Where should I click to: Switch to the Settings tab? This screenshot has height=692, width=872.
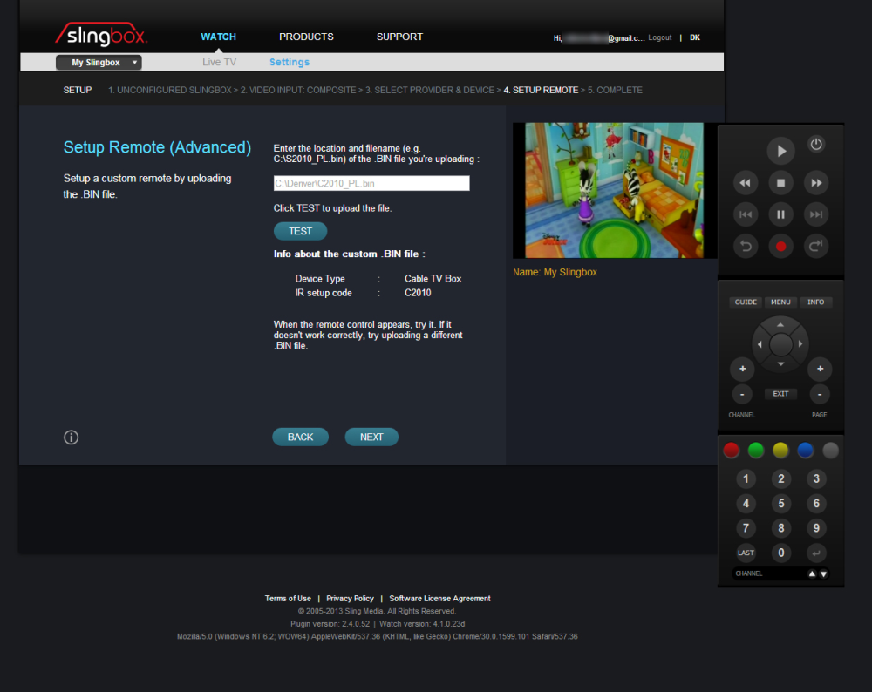290,62
